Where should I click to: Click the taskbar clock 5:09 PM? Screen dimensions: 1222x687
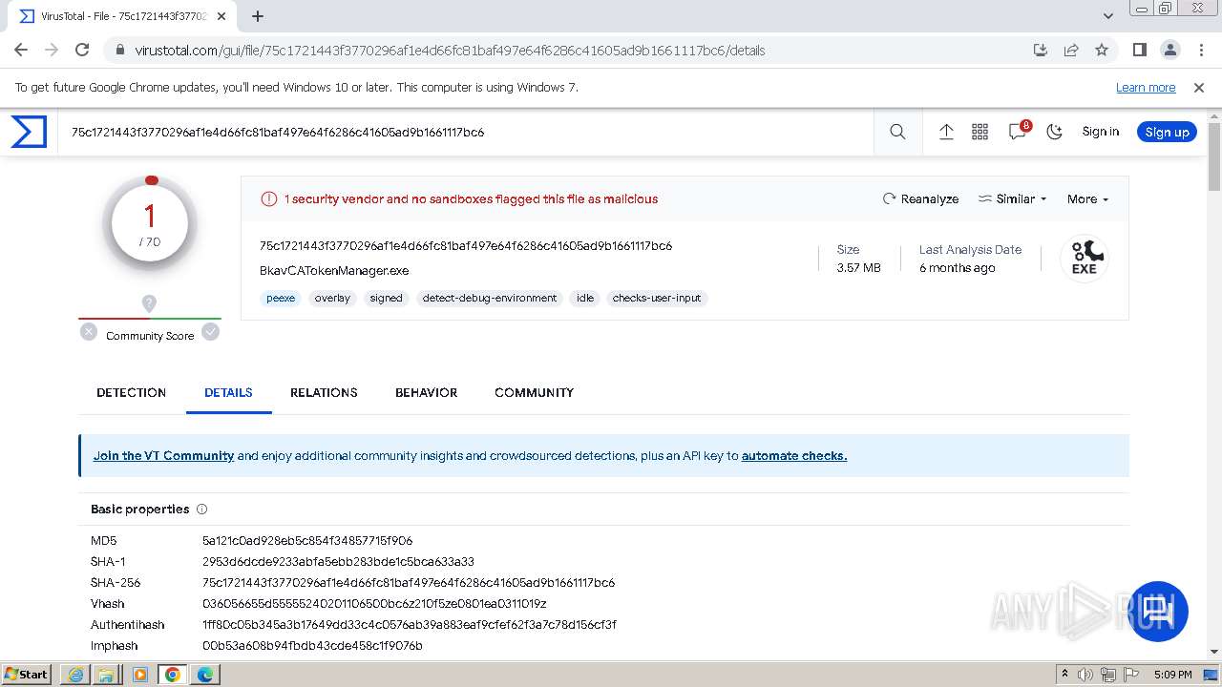tap(1172, 675)
